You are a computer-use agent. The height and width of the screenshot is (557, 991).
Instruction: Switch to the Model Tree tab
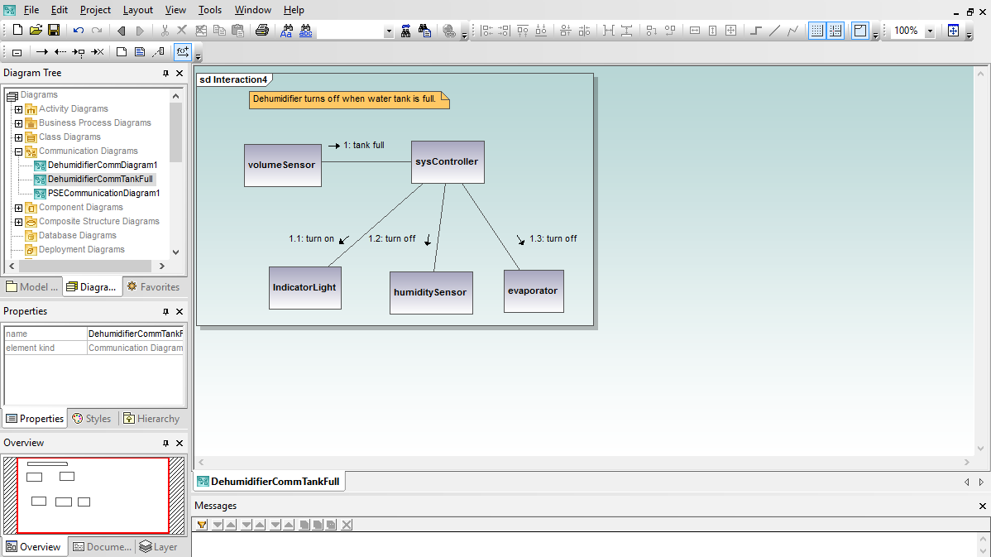click(x=31, y=287)
